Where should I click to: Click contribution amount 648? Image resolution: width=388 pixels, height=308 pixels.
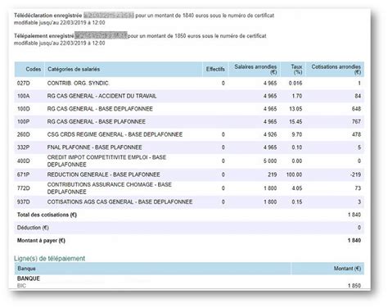[x=356, y=109]
